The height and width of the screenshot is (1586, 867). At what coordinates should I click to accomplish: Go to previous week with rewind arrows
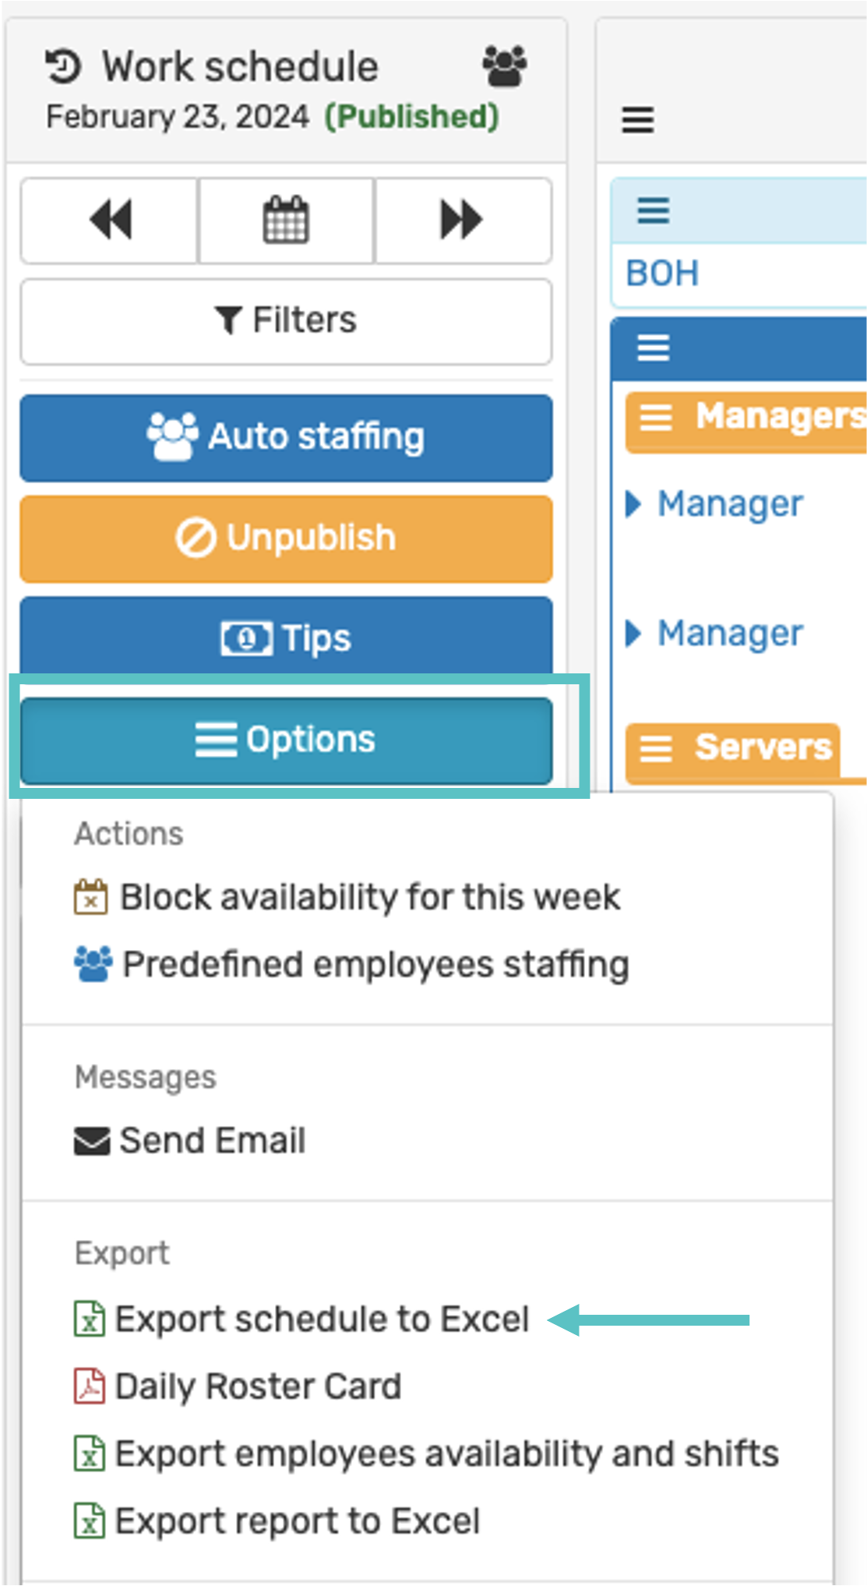point(110,221)
